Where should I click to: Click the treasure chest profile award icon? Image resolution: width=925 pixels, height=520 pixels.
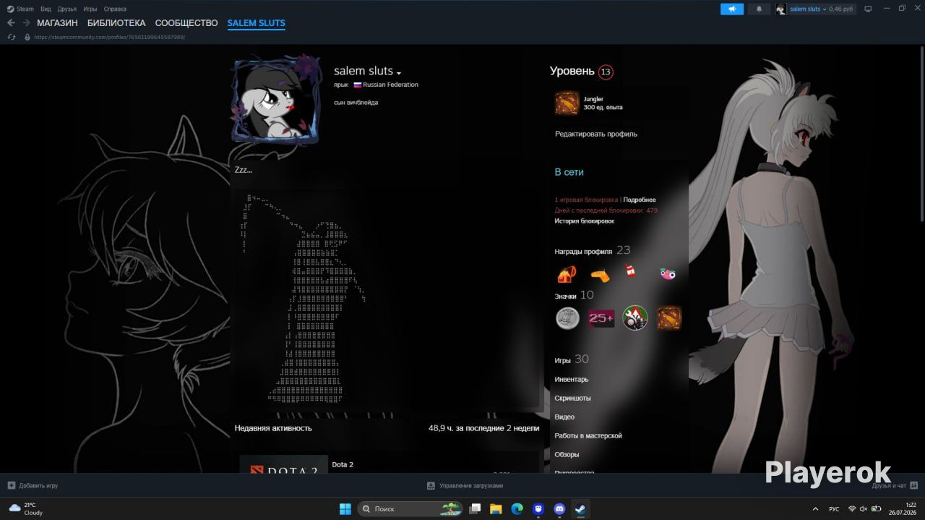567,274
